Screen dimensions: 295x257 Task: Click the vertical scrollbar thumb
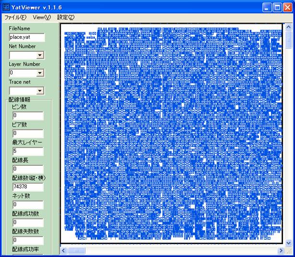tap(288, 39)
